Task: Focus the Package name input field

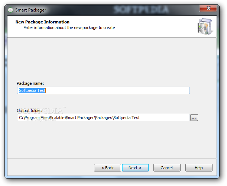Action: pos(103,90)
